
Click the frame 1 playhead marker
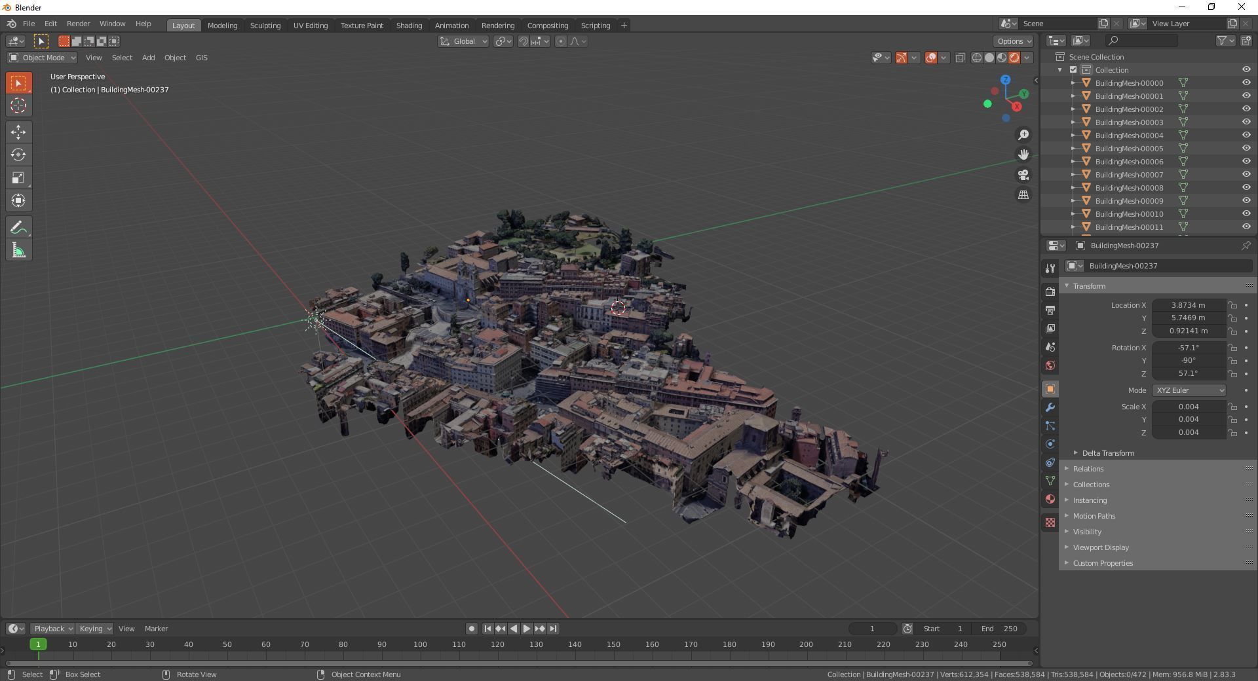38,644
